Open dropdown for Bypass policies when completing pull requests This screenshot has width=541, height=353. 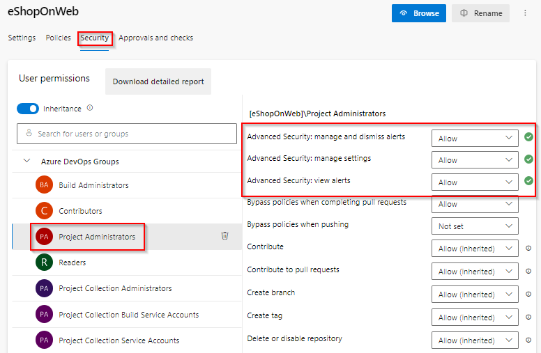pyautogui.click(x=475, y=204)
